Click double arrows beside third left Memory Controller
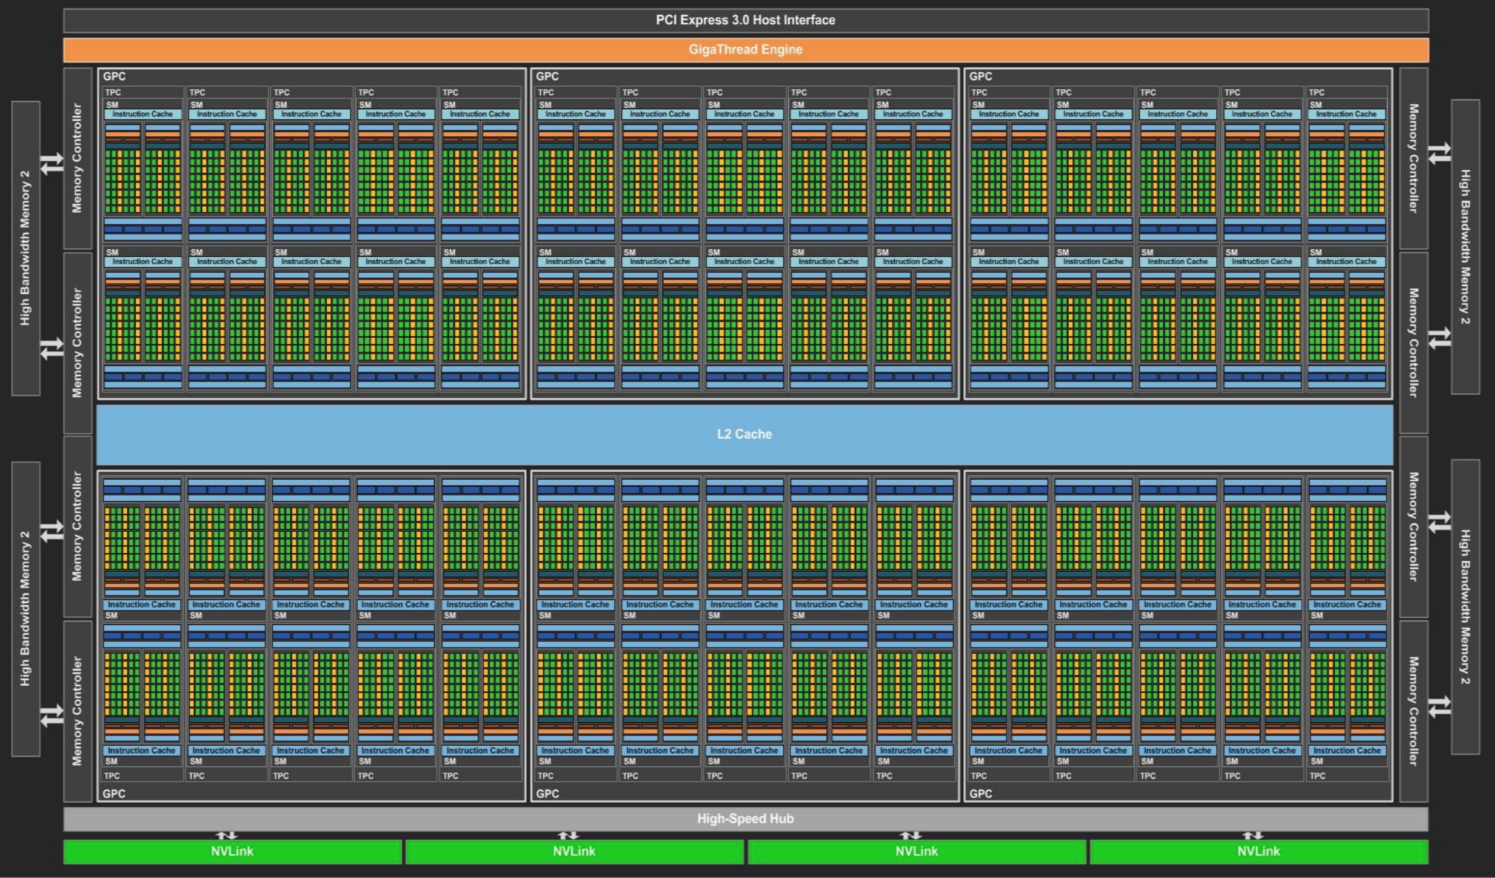This screenshot has width=1495, height=878. (52, 531)
